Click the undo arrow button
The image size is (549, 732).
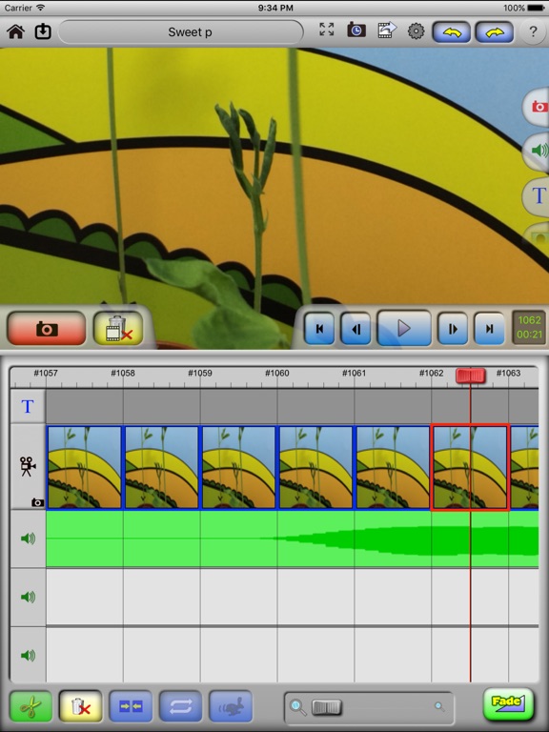tap(452, 32)
